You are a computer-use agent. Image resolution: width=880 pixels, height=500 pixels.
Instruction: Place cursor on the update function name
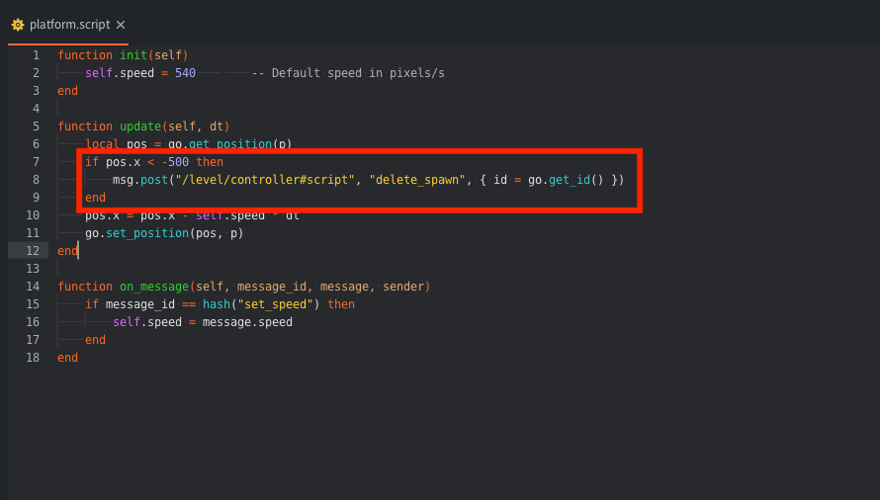pyautogui.click(x=140, y=126)
